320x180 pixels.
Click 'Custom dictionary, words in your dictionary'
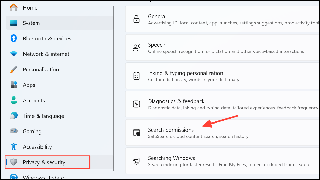[x=194, y=80]
